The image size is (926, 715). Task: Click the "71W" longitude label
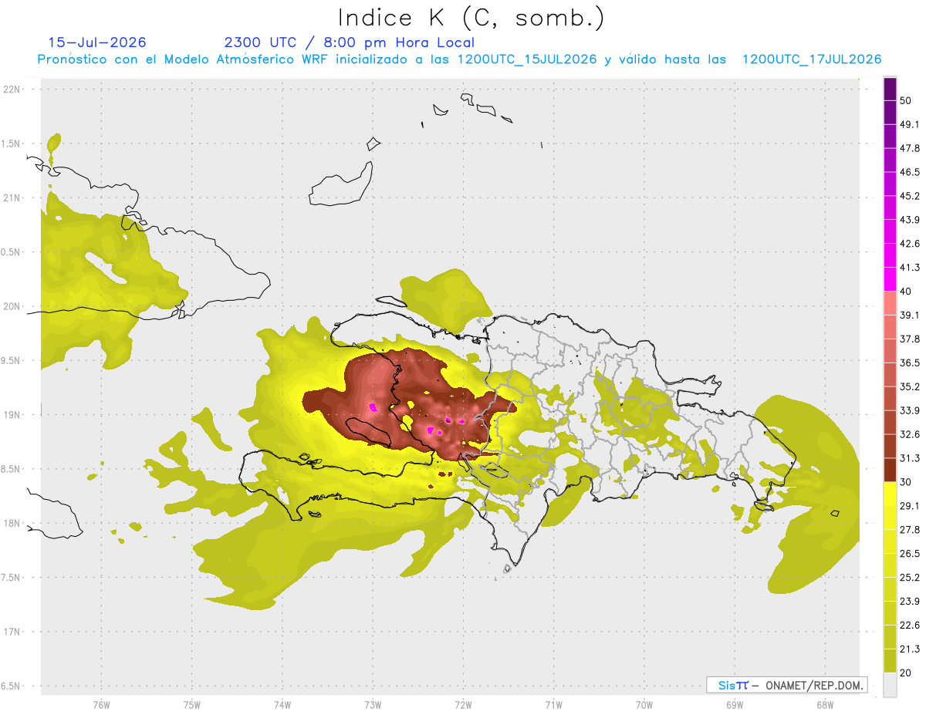(x=553, y=704)
